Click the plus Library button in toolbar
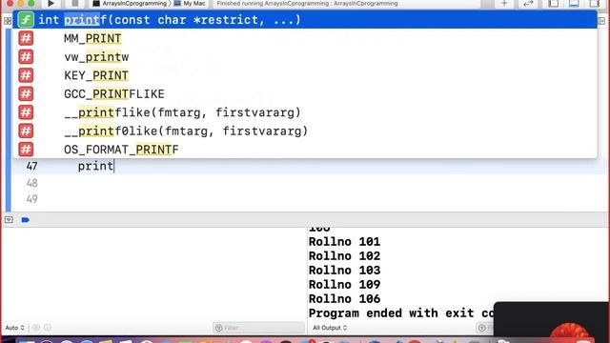610x343 pixels. click(x=504, y=3)
